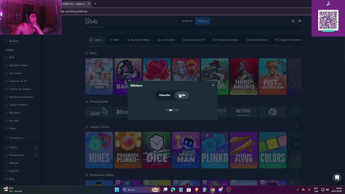Open the Windows Start menu
Image resolution: width=345 pixels, height=194 pixels.
[117, 190]
